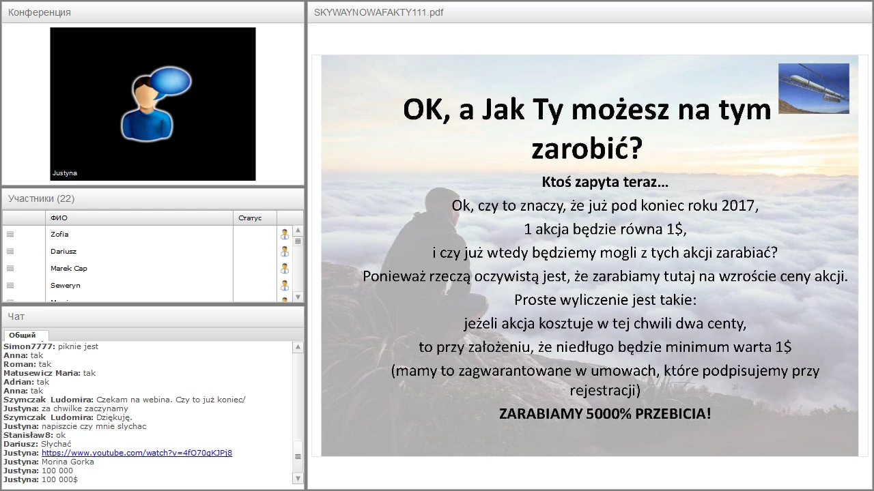Image resolution: width=874 pixels, height=491 pixels.
Task: Click chat message 'Justyna: napiszcie czy mnie slychac'
Action: pyautogui.click(x=75, y=426)
